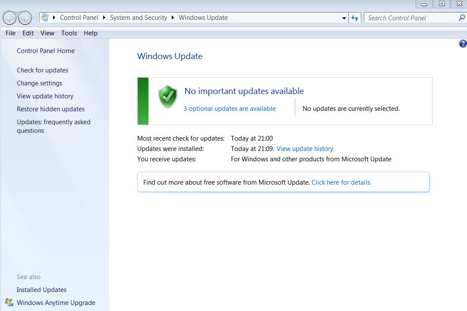
Task: Click the Forward arrow navigation button
Action: tap(25, 18)
